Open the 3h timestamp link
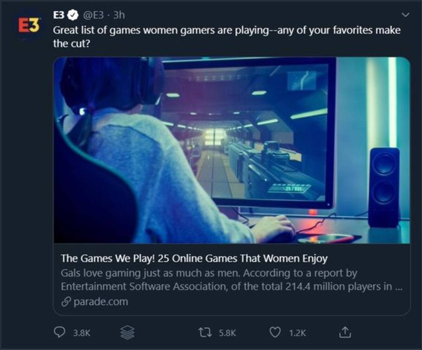Viewport: 422px width, 350px height. coord(119,15)
